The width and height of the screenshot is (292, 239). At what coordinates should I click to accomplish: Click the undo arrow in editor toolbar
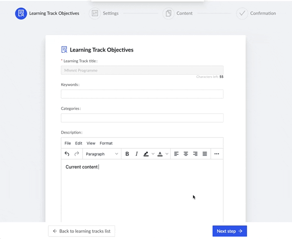point(67,154)
